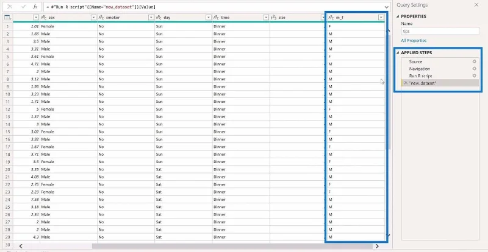Change the m_f column data type icon

pyautogui.click(x=331, y=18)
